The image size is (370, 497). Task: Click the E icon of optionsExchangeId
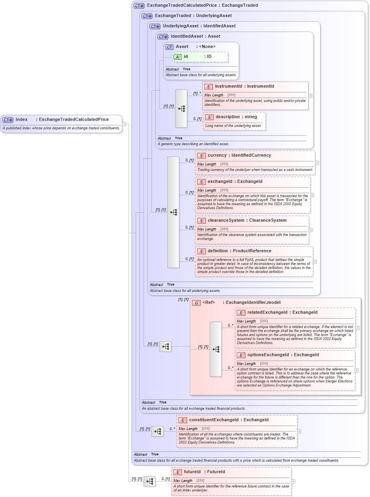tap(241, 355)
